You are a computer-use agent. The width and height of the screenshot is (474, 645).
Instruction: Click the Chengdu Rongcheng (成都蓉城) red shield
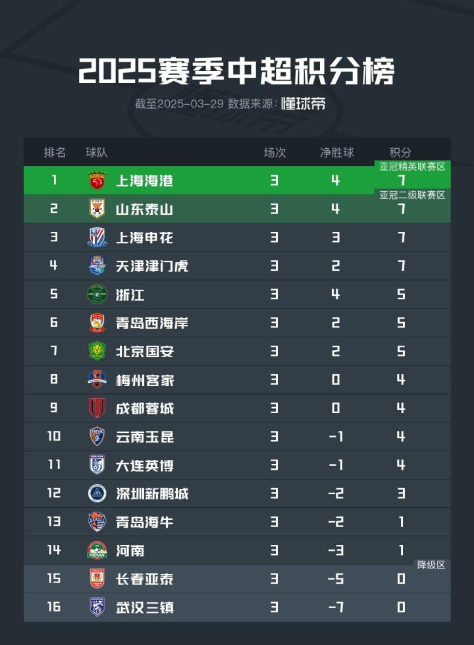[x=97, y=408]
